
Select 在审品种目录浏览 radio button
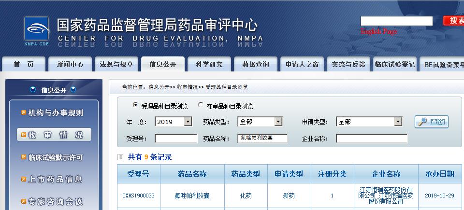pyautogui.click(x=201, y=105)
